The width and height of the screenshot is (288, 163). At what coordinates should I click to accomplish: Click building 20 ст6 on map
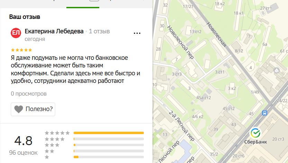click(x=239, y=156)
